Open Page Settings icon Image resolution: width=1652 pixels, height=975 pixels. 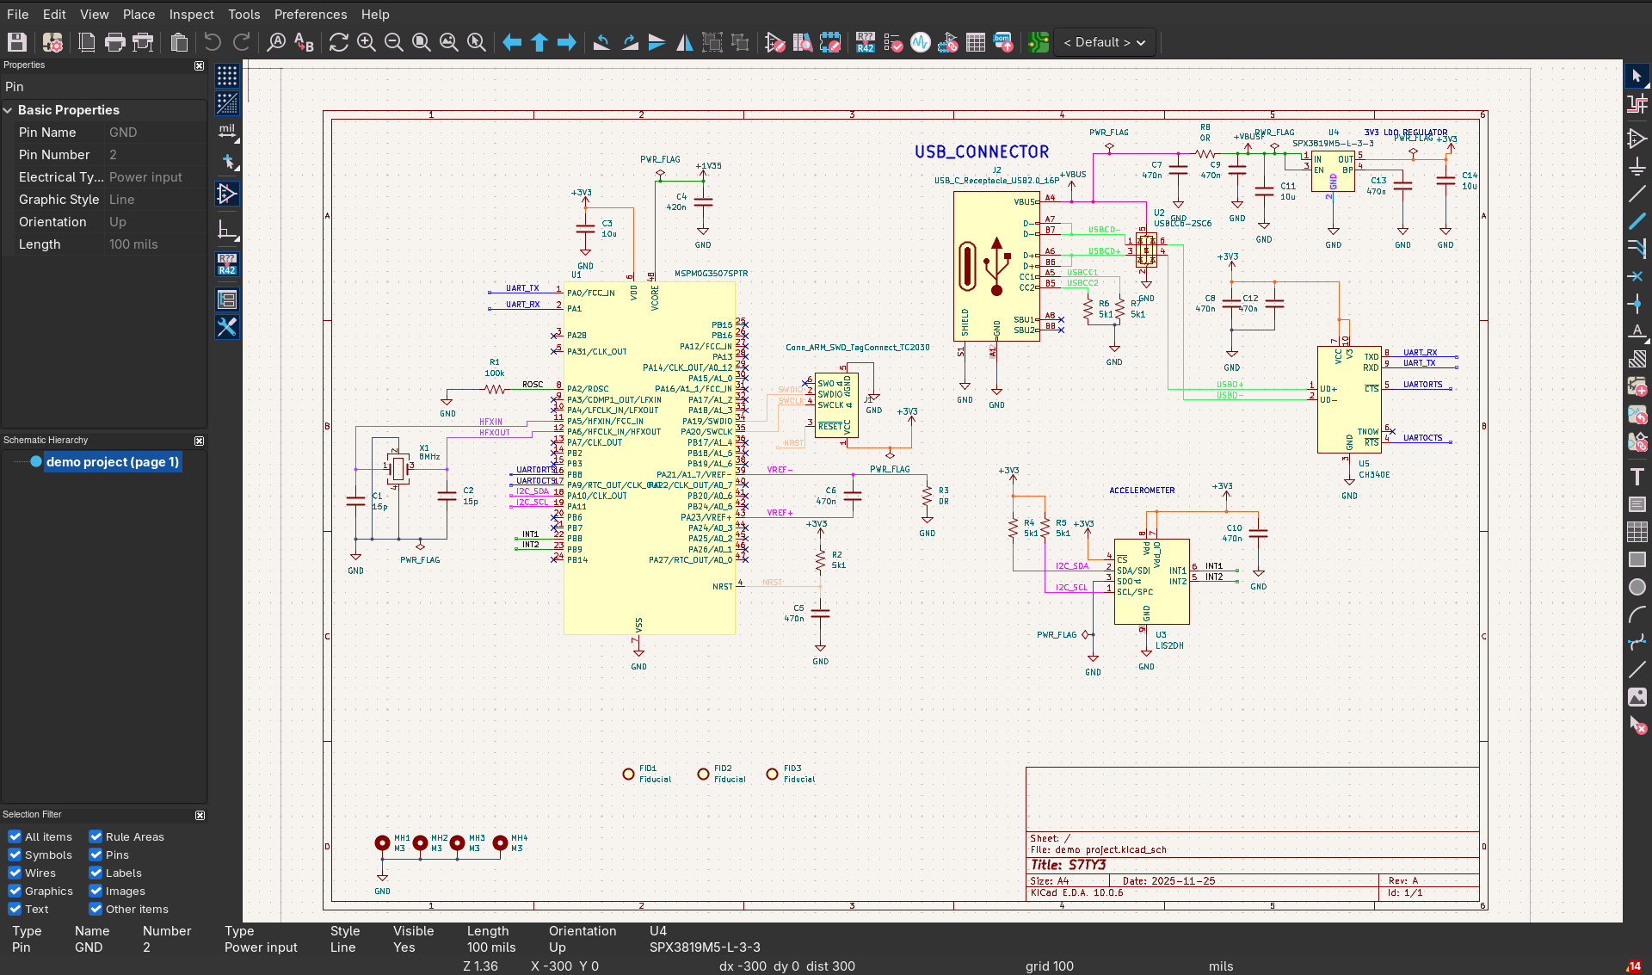(87, 42)
